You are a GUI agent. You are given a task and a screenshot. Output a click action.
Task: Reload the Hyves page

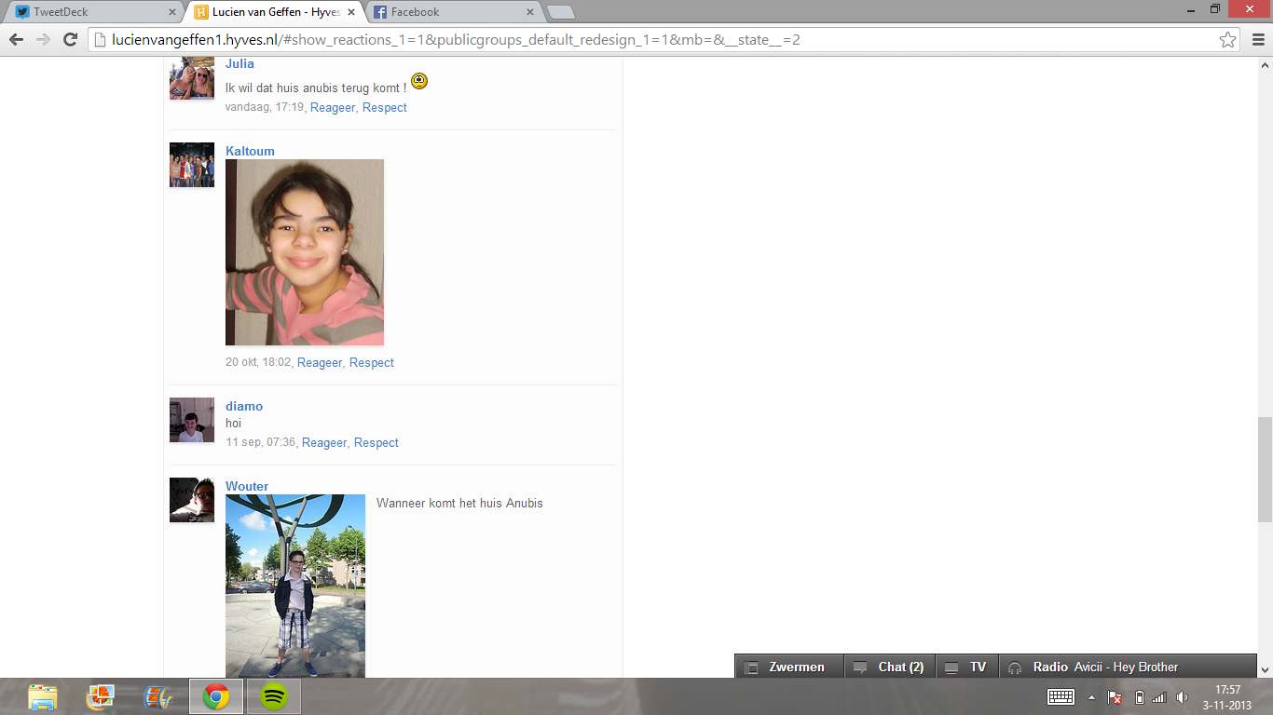[70, 40]
